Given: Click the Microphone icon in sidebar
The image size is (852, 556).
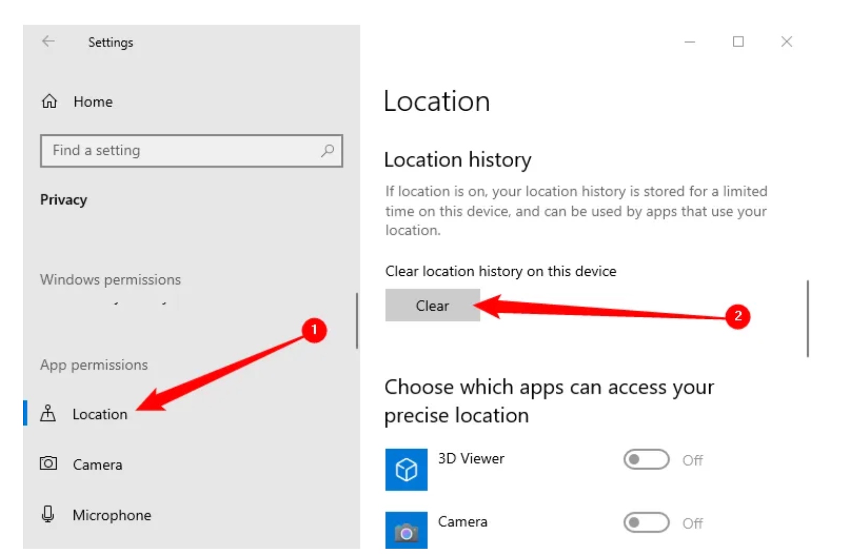Looking at the screenshot, I should pos(48,515).
